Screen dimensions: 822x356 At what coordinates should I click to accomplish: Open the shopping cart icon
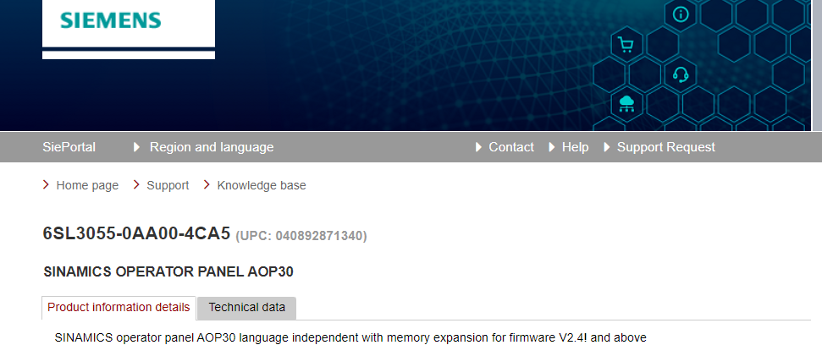pyautogui.click(x=626, y=45)
